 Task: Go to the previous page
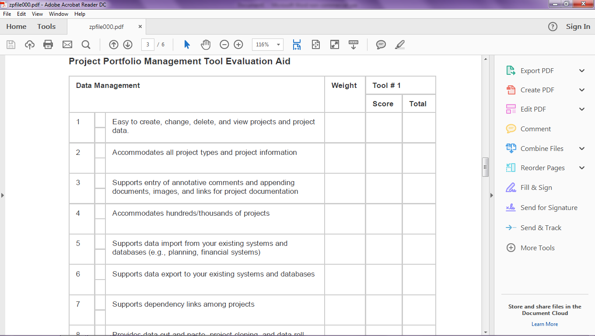[x=113, y=44]
